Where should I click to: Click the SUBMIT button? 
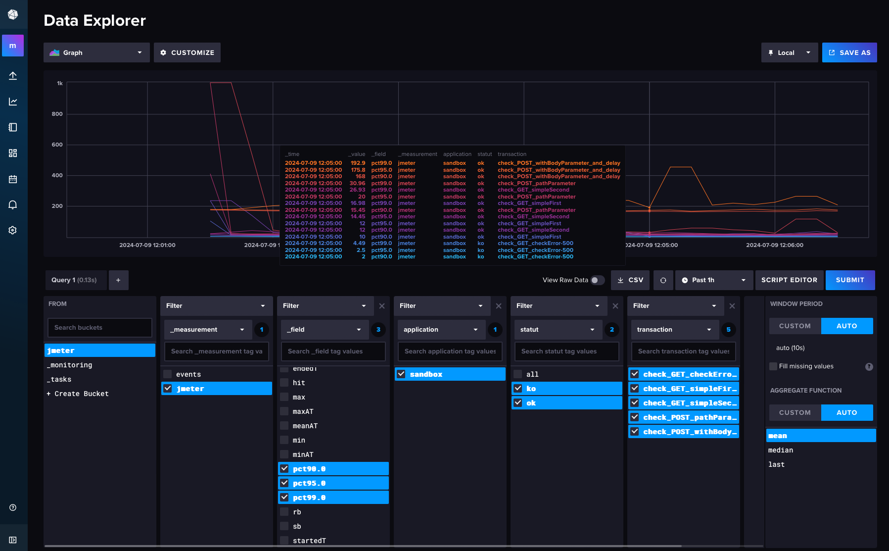[850, 280]
